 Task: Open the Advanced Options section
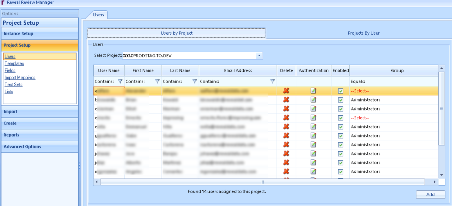tap(40, 147)
